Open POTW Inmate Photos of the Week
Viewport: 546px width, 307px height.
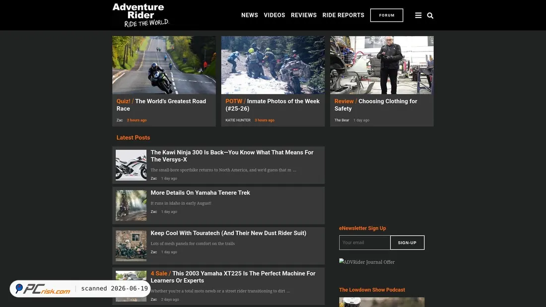point(273,105)
